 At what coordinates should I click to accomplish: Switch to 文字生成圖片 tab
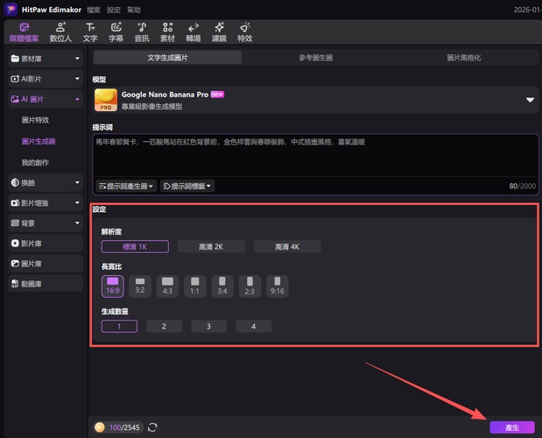point(167,58)
